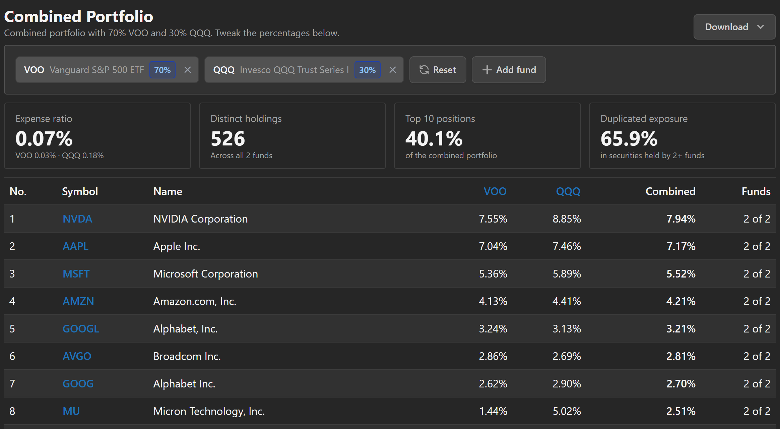Select the Microsoft Corporation name cell
780x429 pixels.
(206, 274)
